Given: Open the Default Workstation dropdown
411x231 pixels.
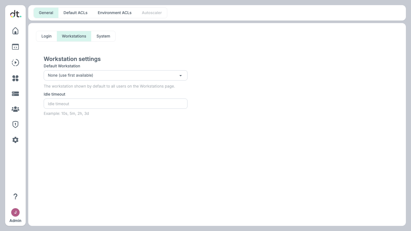Looking at the screenshot, I should 116,75.
